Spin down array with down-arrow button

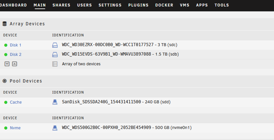[x=7, y=64]
